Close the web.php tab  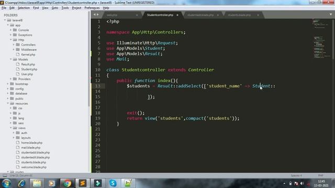pyautogui.click(x=137, y=15)
